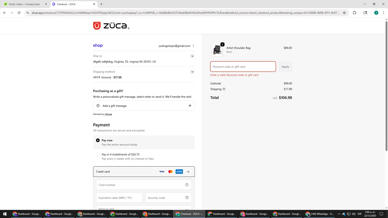Image resolution: width=388 pixels, height=218 pixels.
Task: Switch to the Verify Codes — SimplyCodes tab
Action: (x=25, y=4)
